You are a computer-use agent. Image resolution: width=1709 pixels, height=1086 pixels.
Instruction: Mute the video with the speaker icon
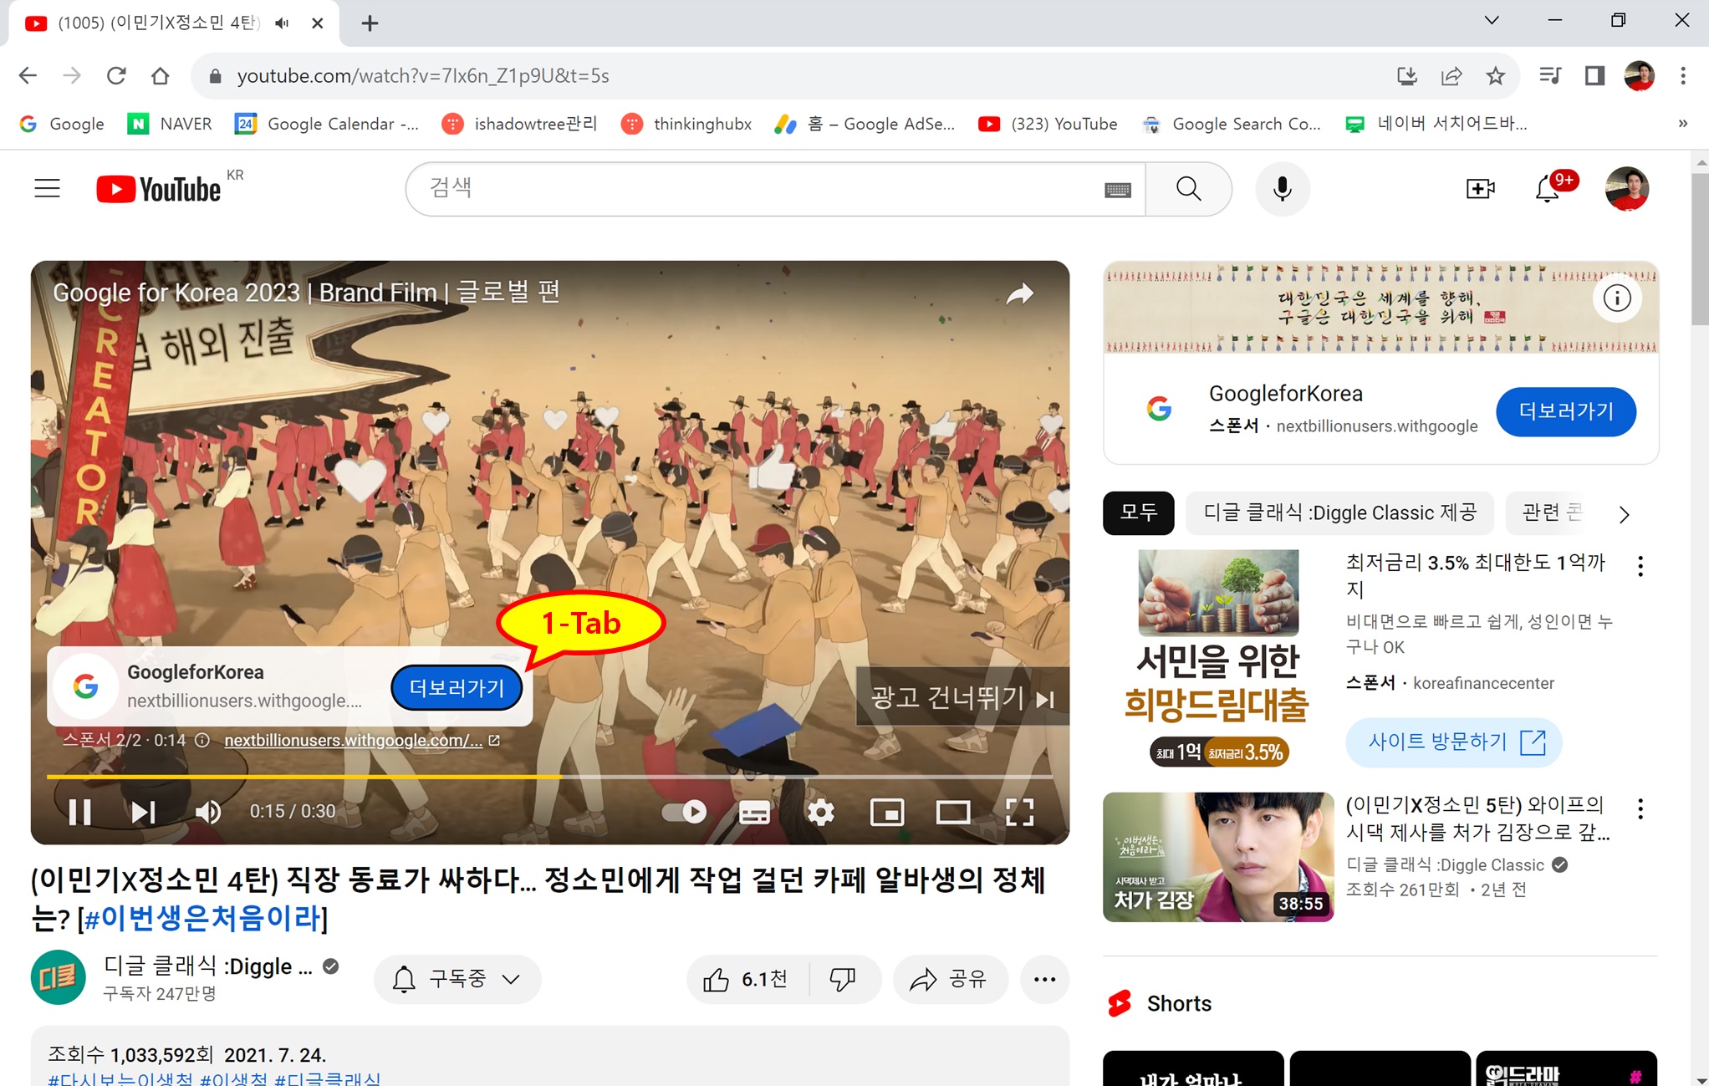(207, 812)
